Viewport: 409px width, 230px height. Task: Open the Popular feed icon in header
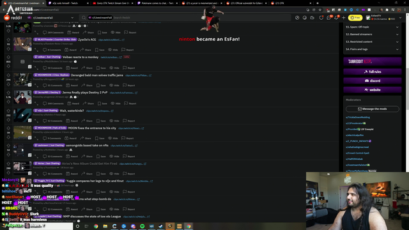297,18
